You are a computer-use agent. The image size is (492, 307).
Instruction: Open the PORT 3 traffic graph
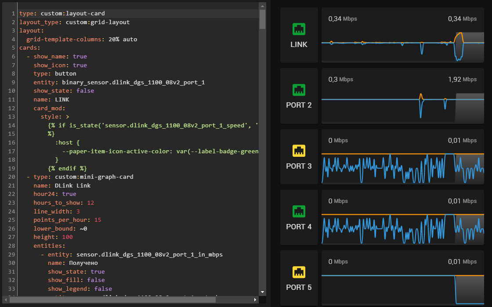[x=403, y=157]
